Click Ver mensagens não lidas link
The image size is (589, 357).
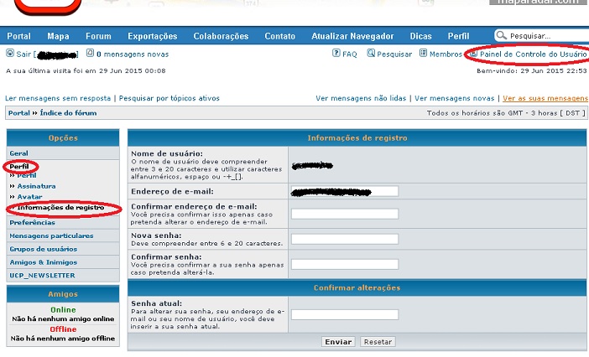point(361,98)
